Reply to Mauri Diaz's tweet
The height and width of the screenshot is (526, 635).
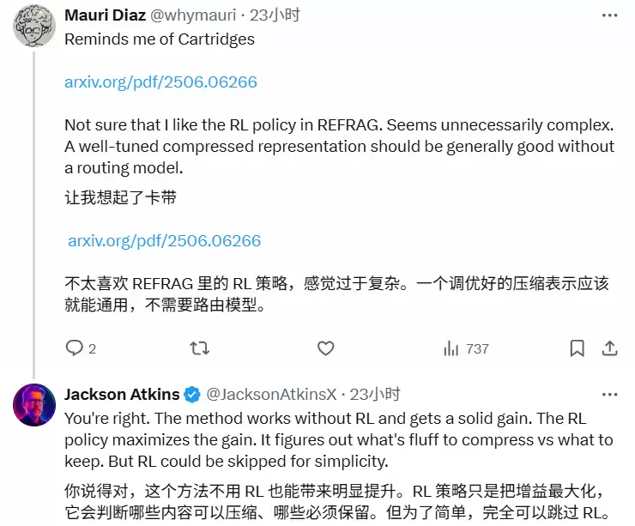76,348
